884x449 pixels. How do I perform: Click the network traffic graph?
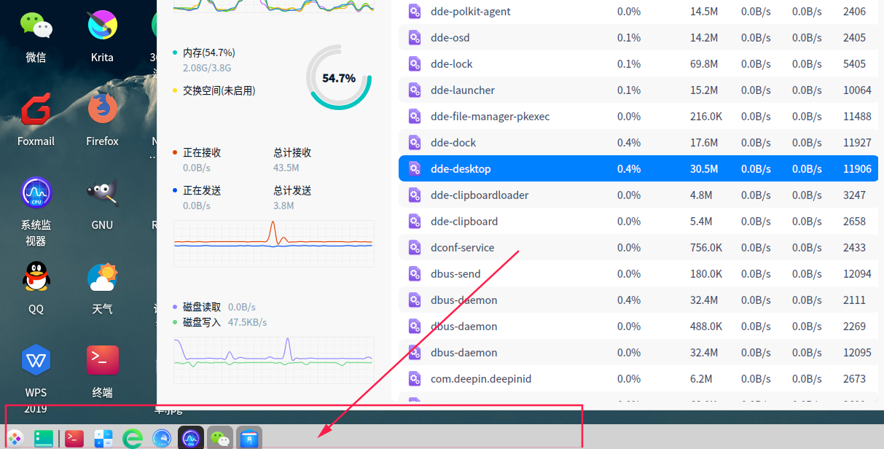pyautogui.click(x=274, y=243)
